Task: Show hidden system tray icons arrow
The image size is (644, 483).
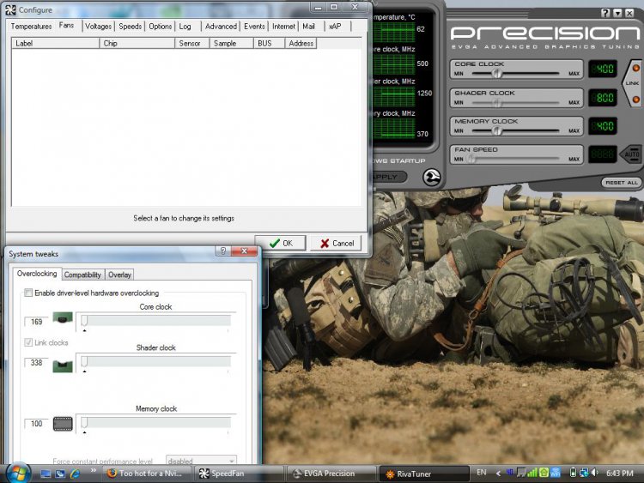Action: pyautogui.click(x=498, y=474)
